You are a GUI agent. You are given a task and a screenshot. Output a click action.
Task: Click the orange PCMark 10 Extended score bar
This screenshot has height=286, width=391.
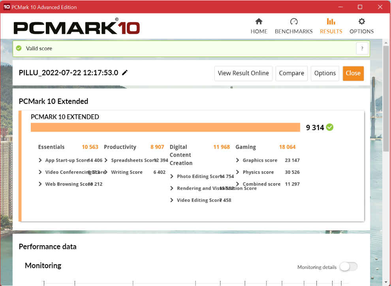[165, 127]
